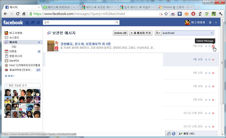Switch to 페이스북 보관된 메시지 browser tab

point(99,7)
